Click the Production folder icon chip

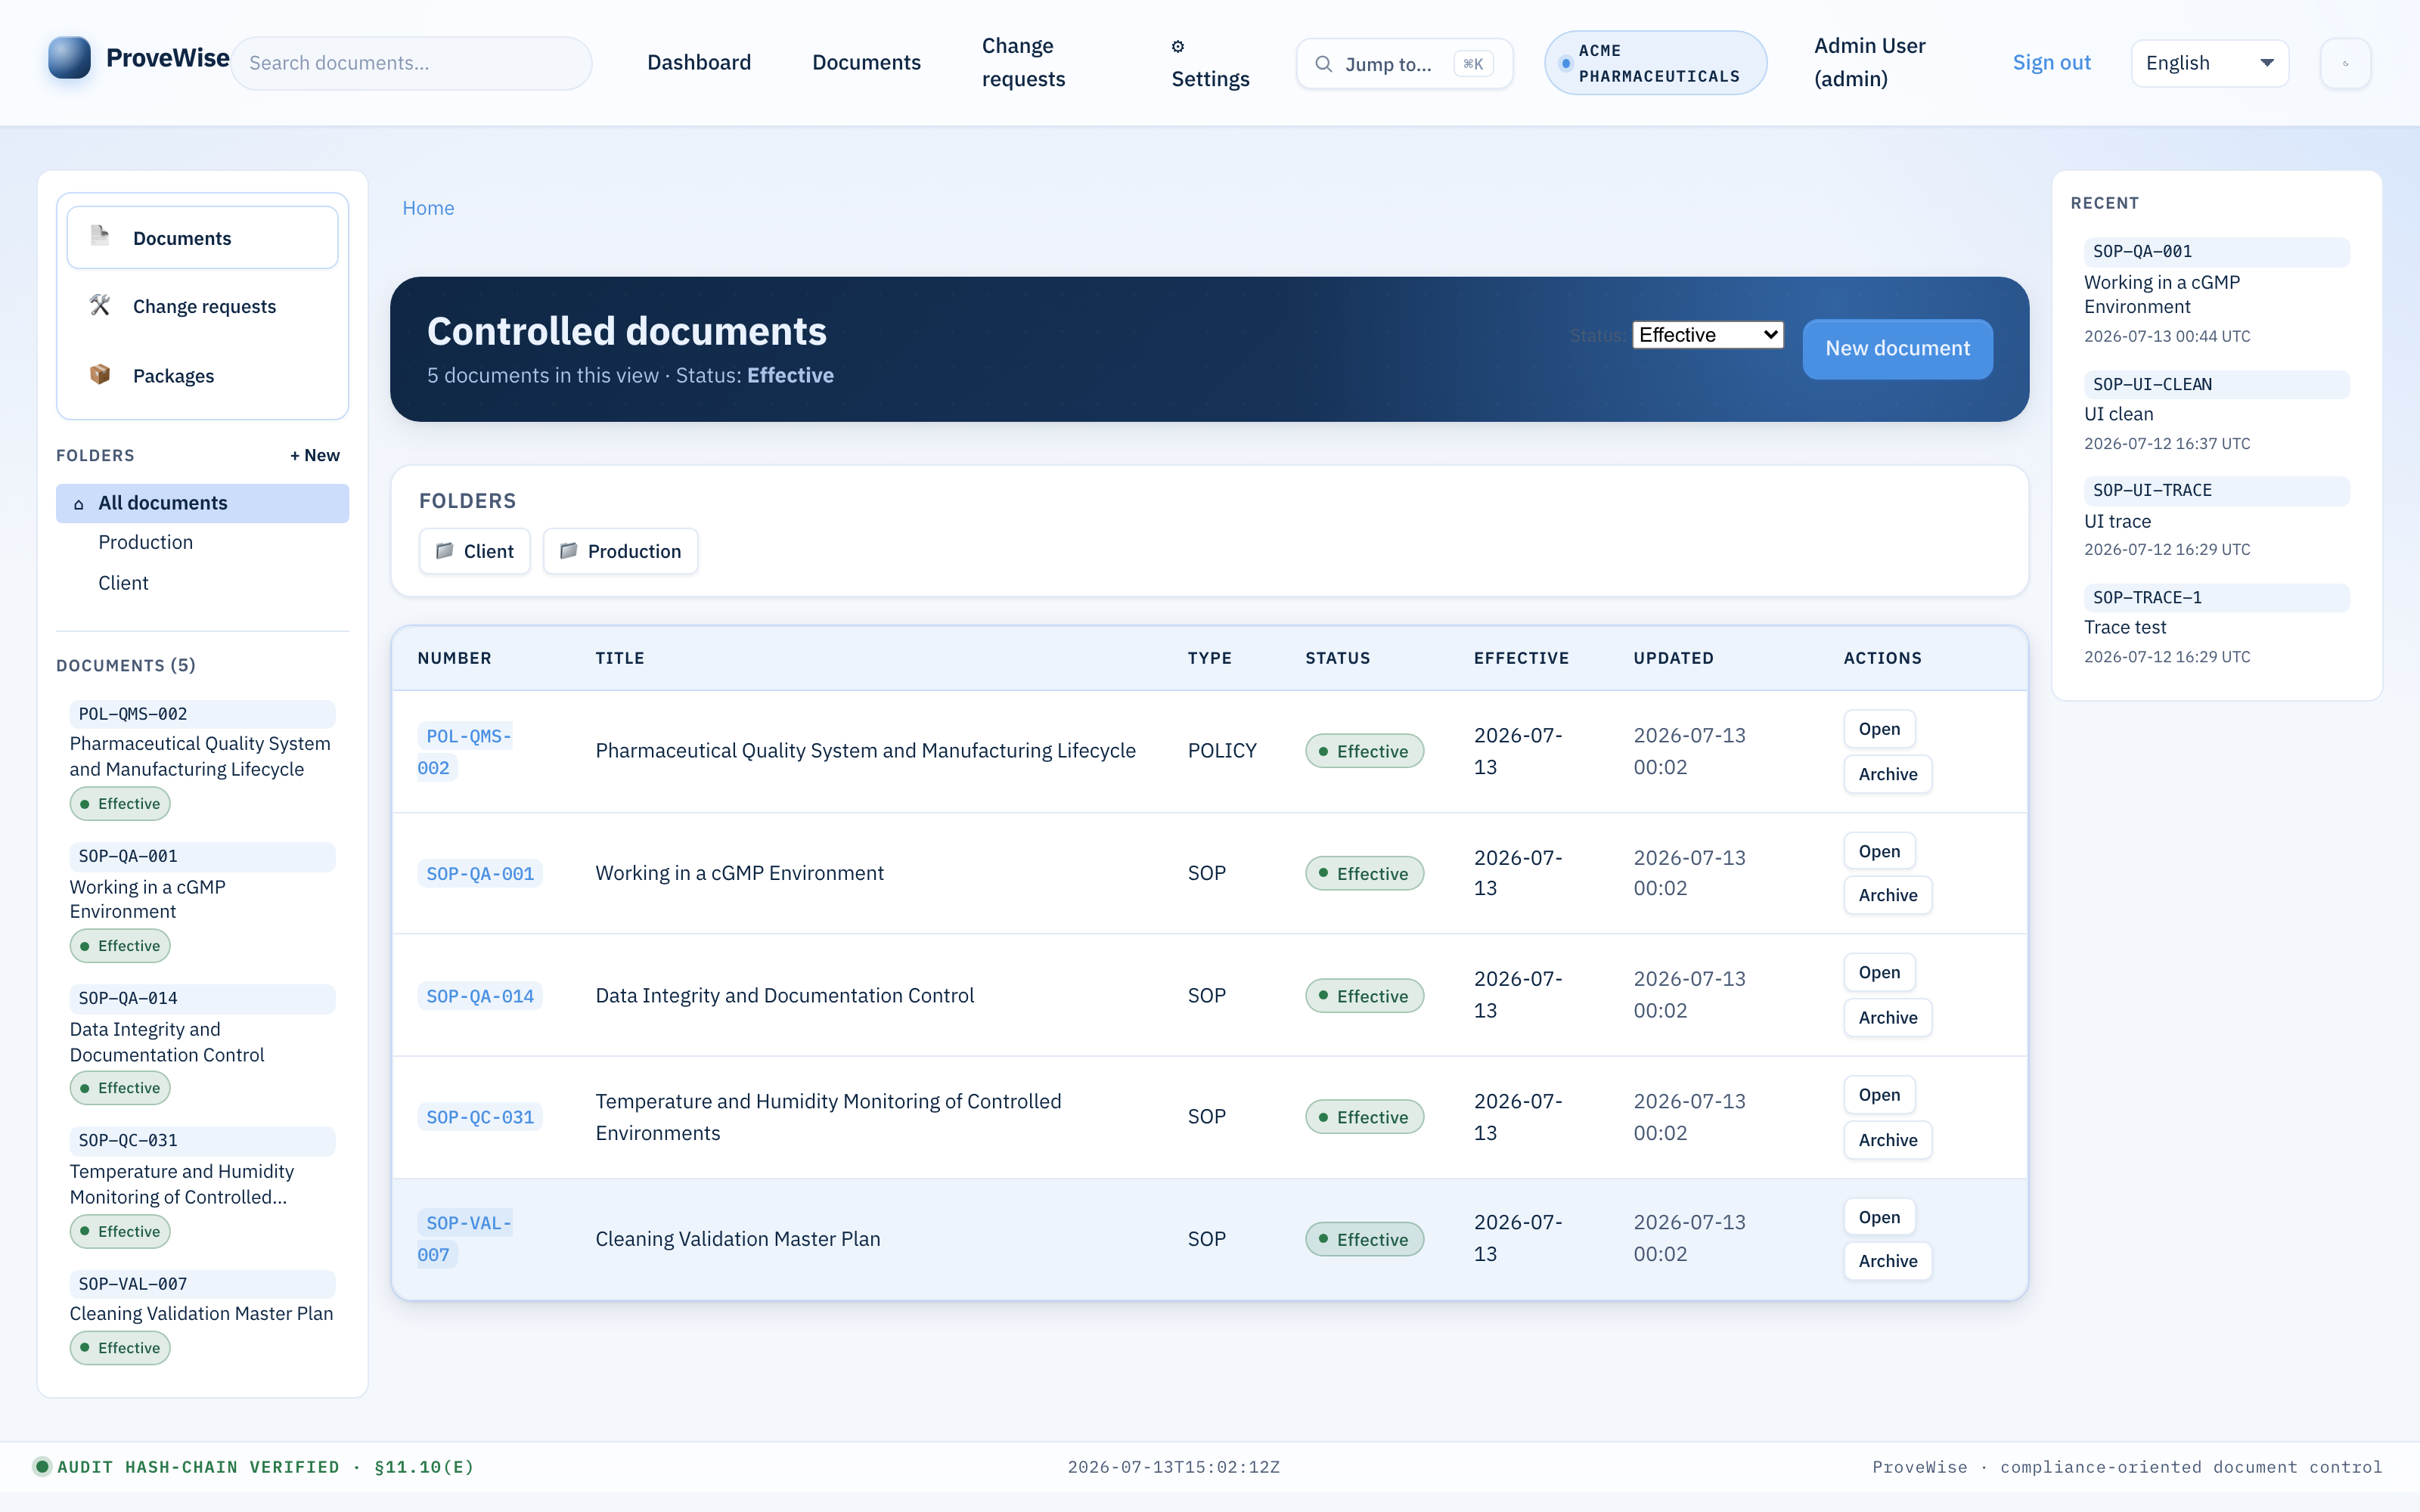click(x=569, y=551)
